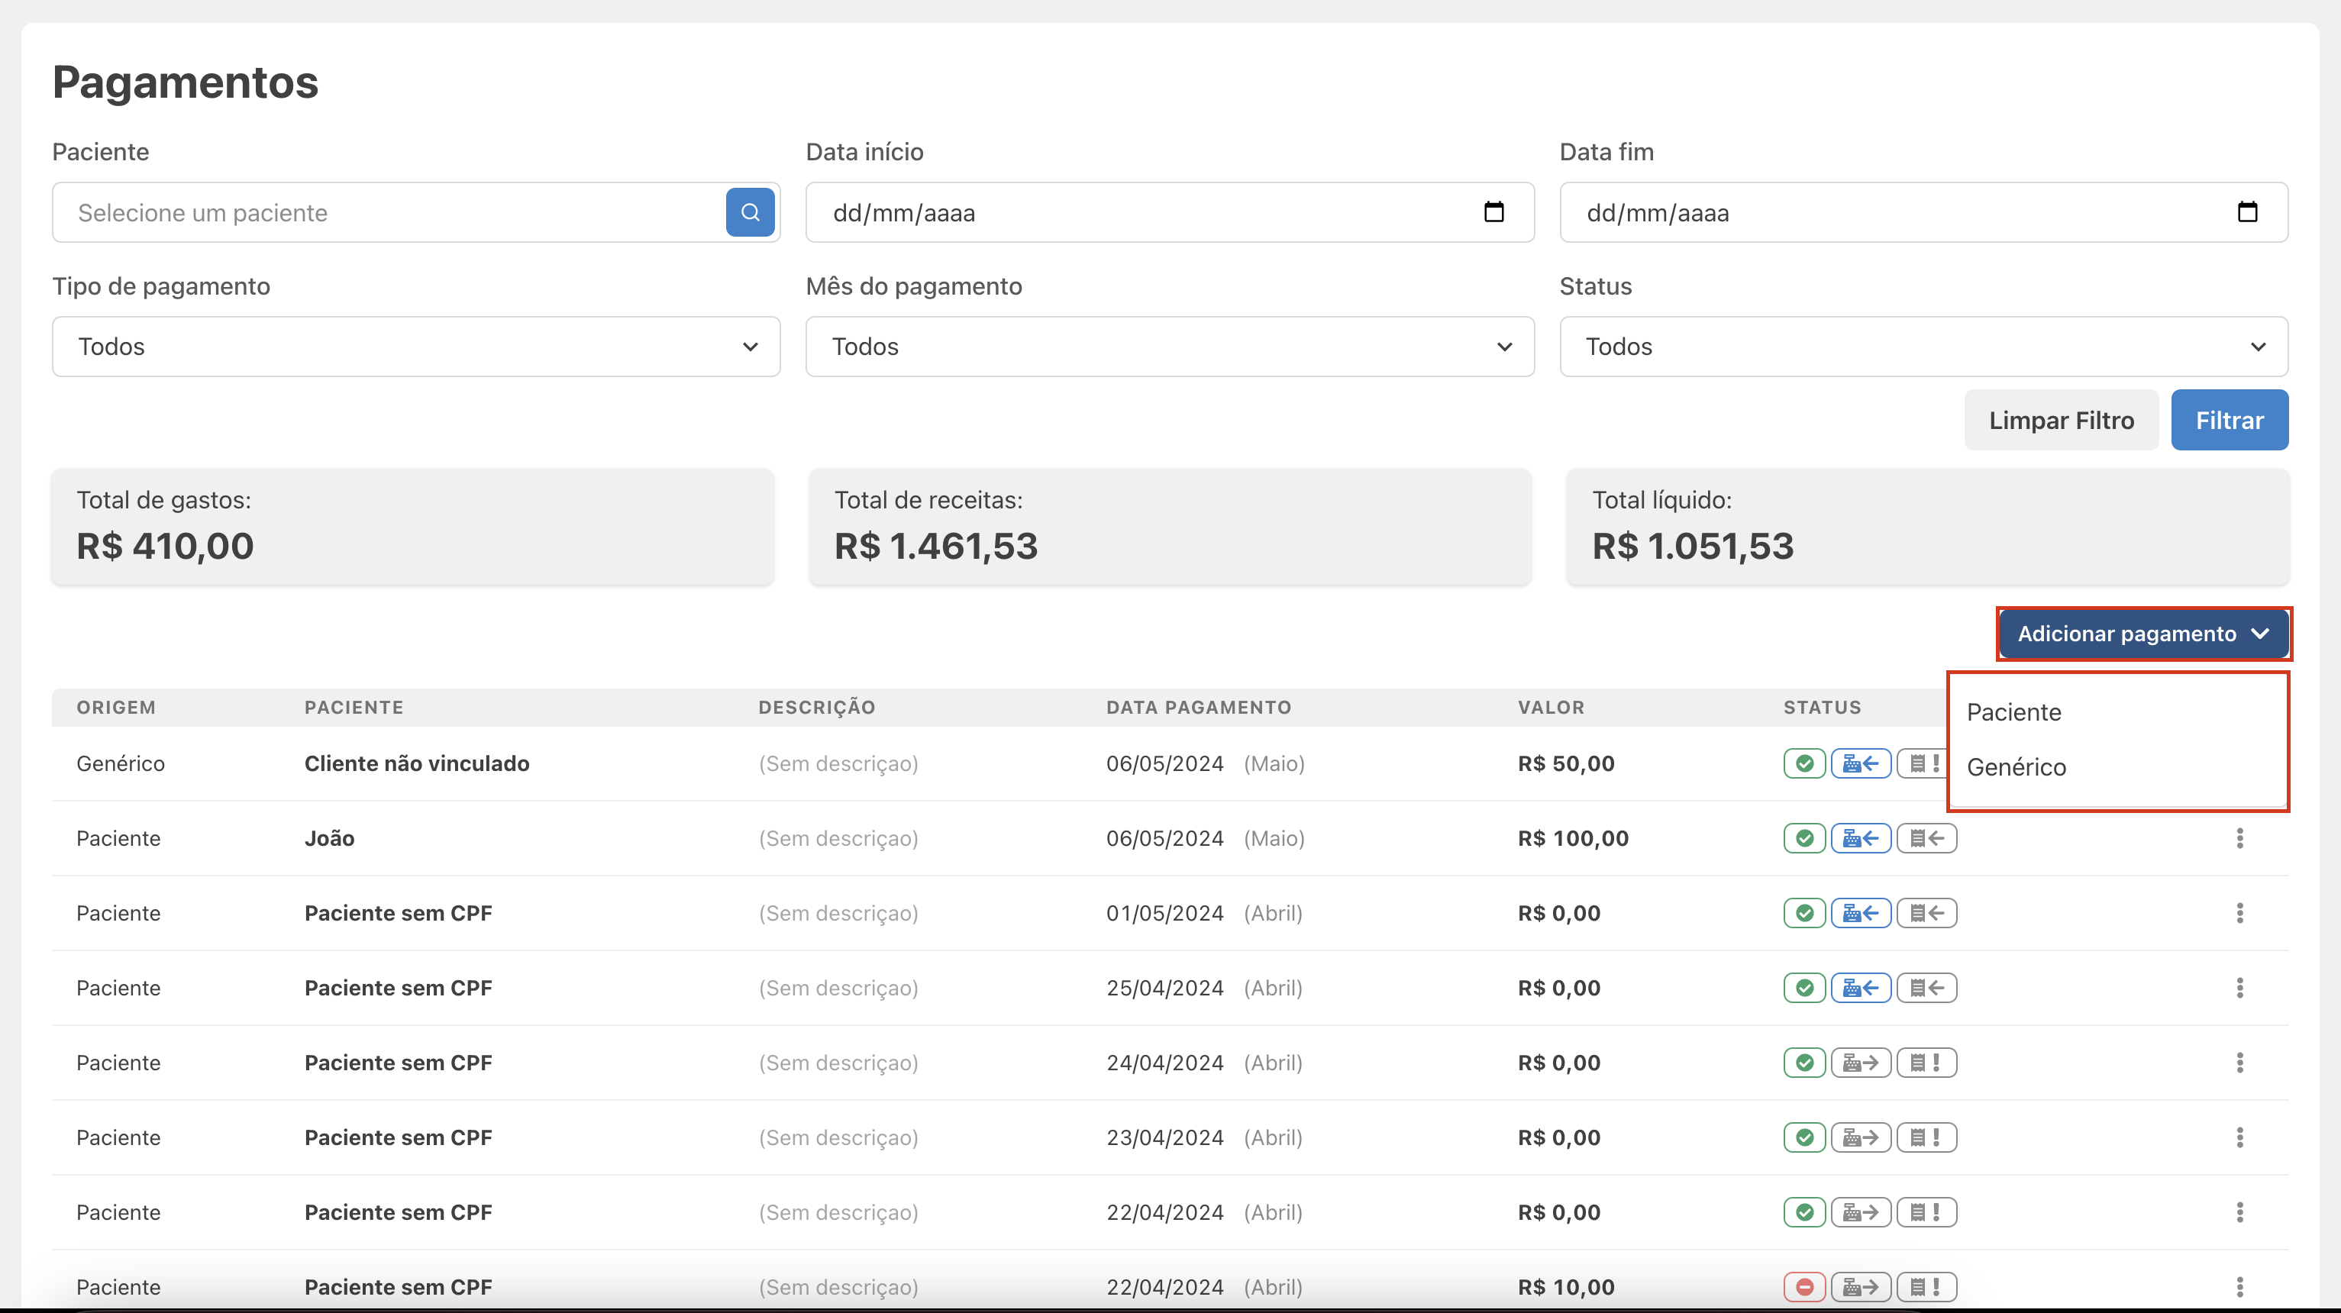Click into the Data início date field
Viewport: 2341px width, 1313px height.
[x=1170, y=211]
